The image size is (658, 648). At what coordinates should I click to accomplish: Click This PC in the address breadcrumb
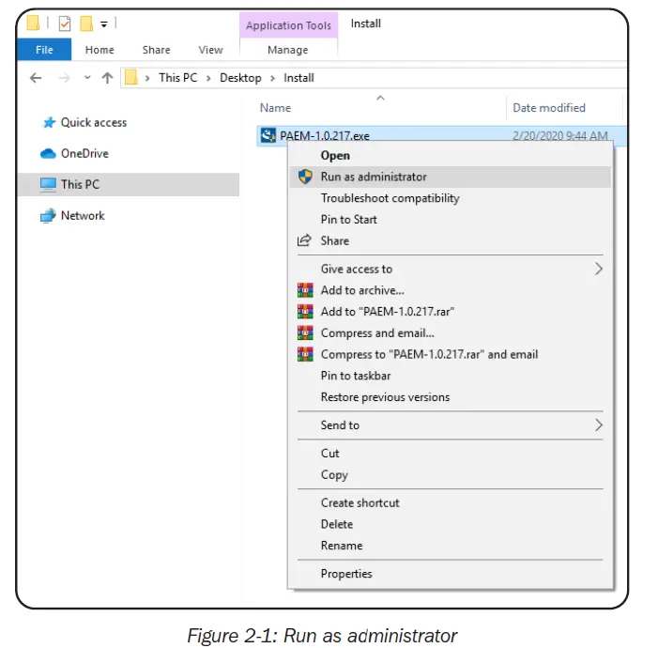pyautogui.click(x=178, y=78)
